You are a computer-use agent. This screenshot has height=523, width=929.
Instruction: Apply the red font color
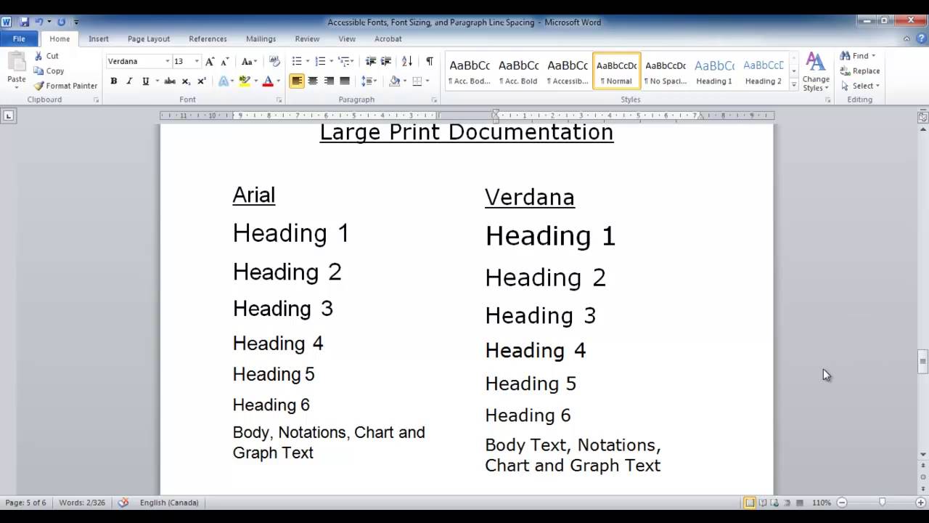268,81
